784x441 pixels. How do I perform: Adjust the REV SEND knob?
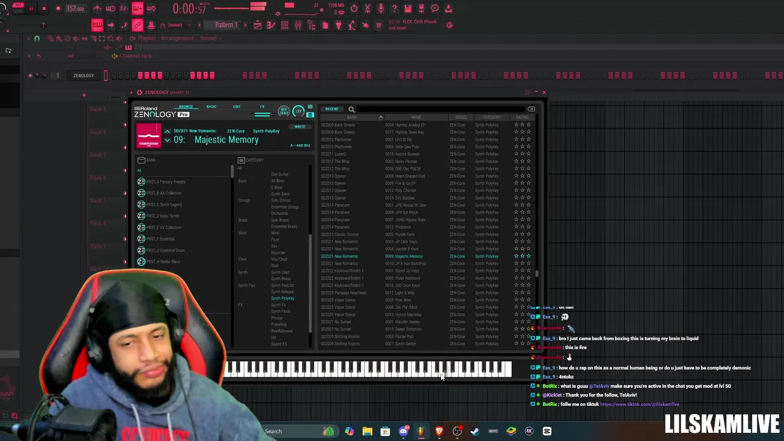(x=284, y=111)
